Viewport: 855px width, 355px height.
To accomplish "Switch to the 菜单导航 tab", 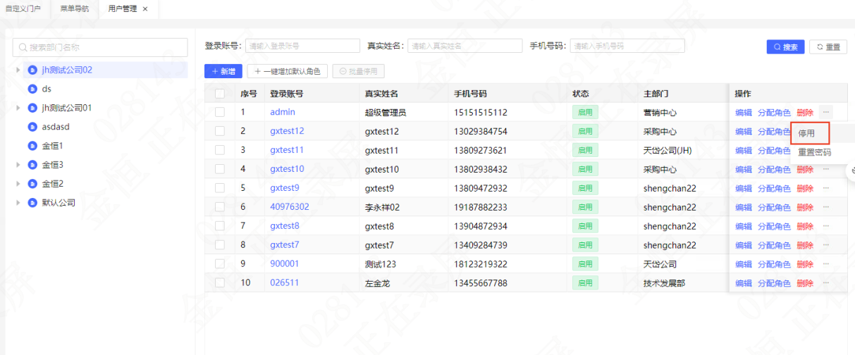I will (75, 9).
